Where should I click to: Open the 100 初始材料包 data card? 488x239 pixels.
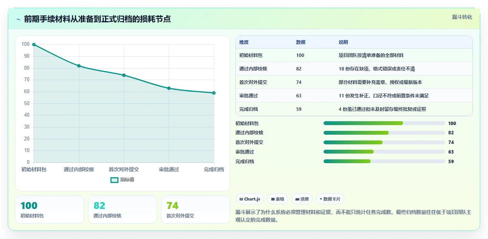pyautogui.click(x=49, y=209)
